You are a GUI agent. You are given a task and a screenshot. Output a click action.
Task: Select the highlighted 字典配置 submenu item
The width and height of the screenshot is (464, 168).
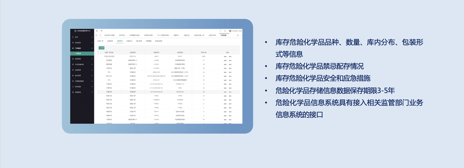[x=82, y=53]
